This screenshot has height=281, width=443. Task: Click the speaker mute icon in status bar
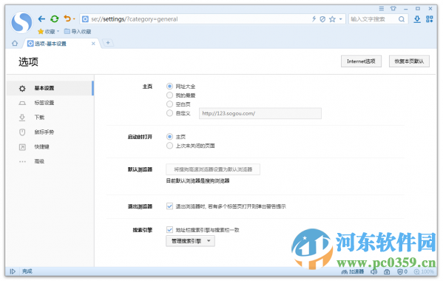click(x=374, y=271)
